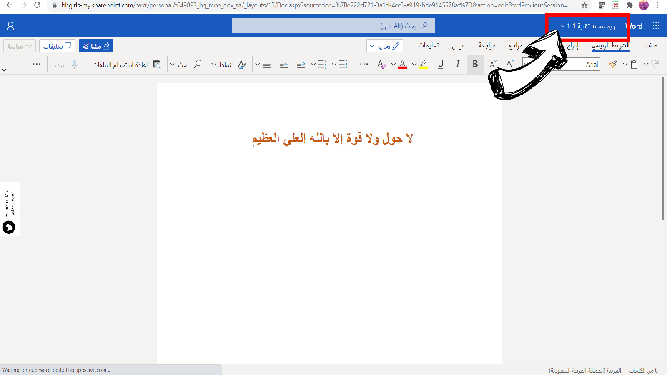Open the تعليقات (Comments) button
Viewport: 667px width, 375px height.
(x=57, y=46)
